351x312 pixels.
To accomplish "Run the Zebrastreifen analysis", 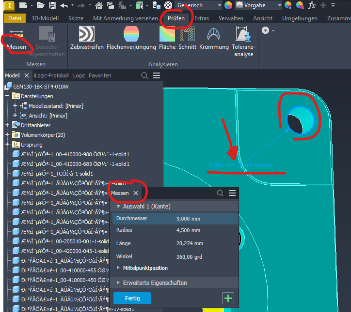I will click(x=87, y=38).
